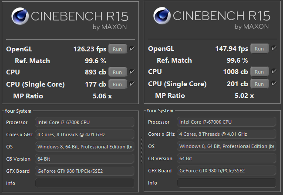The width and height of the screenshot is (283, 195).
Task: Run the CPU test in left panel
Action: pyautogui.click(x=118, y=72)
